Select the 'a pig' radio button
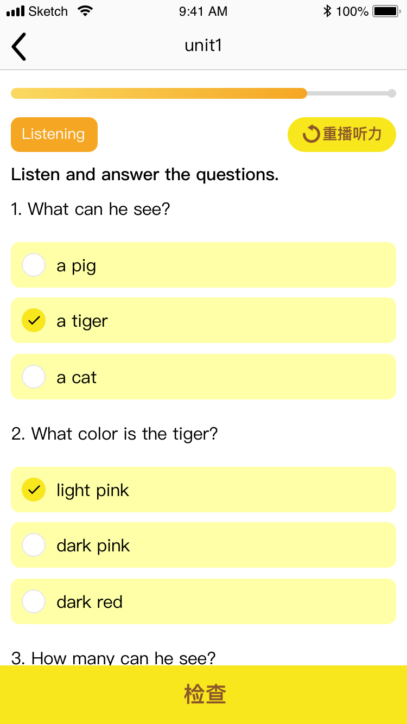 click(x=34, y=265)
